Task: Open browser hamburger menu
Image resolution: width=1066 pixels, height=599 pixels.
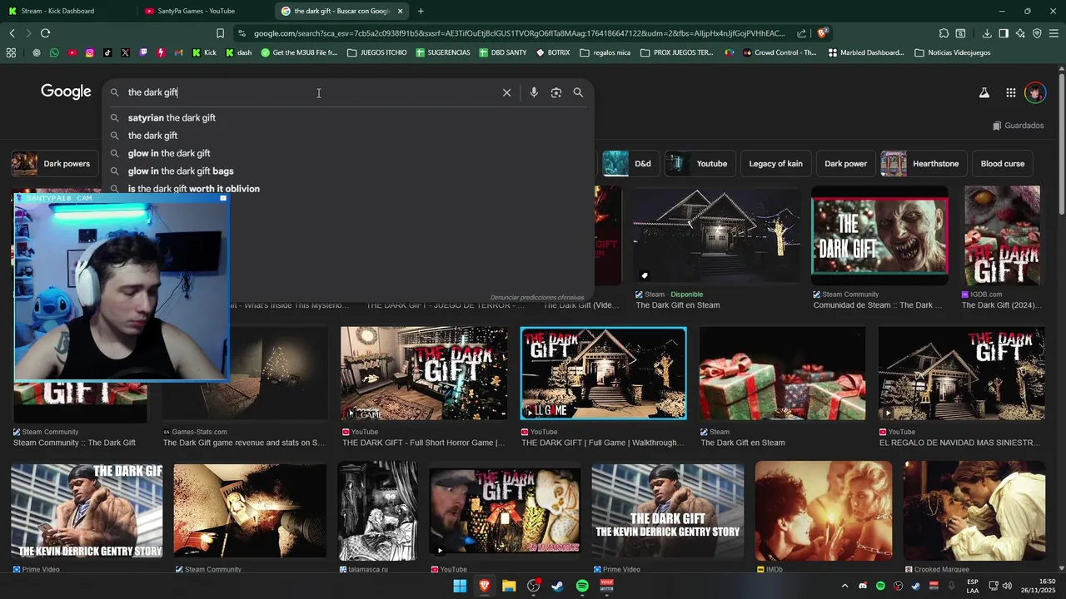Action: (x=1054, y=33)
